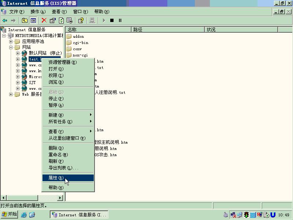293x220 pixels.
Task: Click the Export List toolbar icon
Action: coord(69,21)
